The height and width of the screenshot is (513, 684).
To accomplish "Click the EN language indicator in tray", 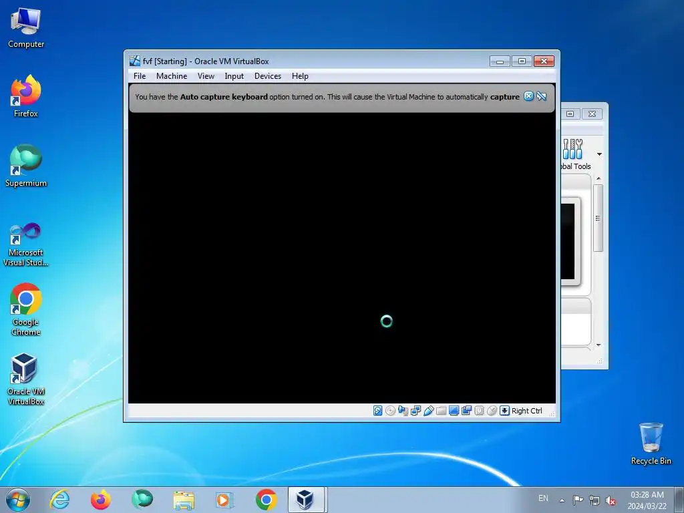I will point(543,498).
